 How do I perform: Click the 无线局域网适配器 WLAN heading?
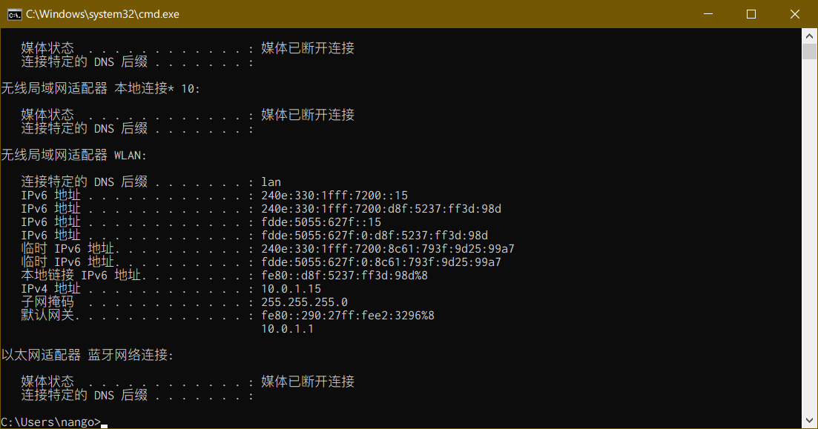[x=73, y=156]
